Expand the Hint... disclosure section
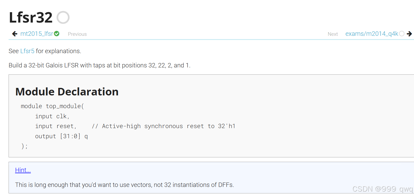This screenshot has width=414, height=196. (x=23, y=170)
